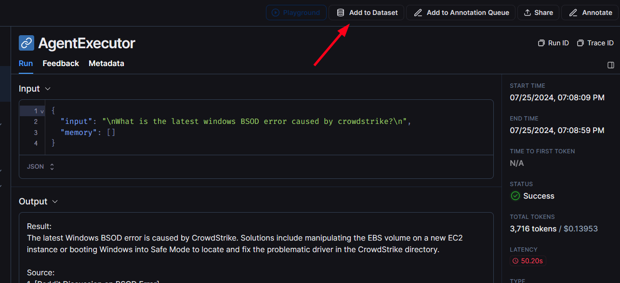The height and width of the screenshot is (283, 620).
Task: Open the JSON format dropdown
Action: [41, 166]
